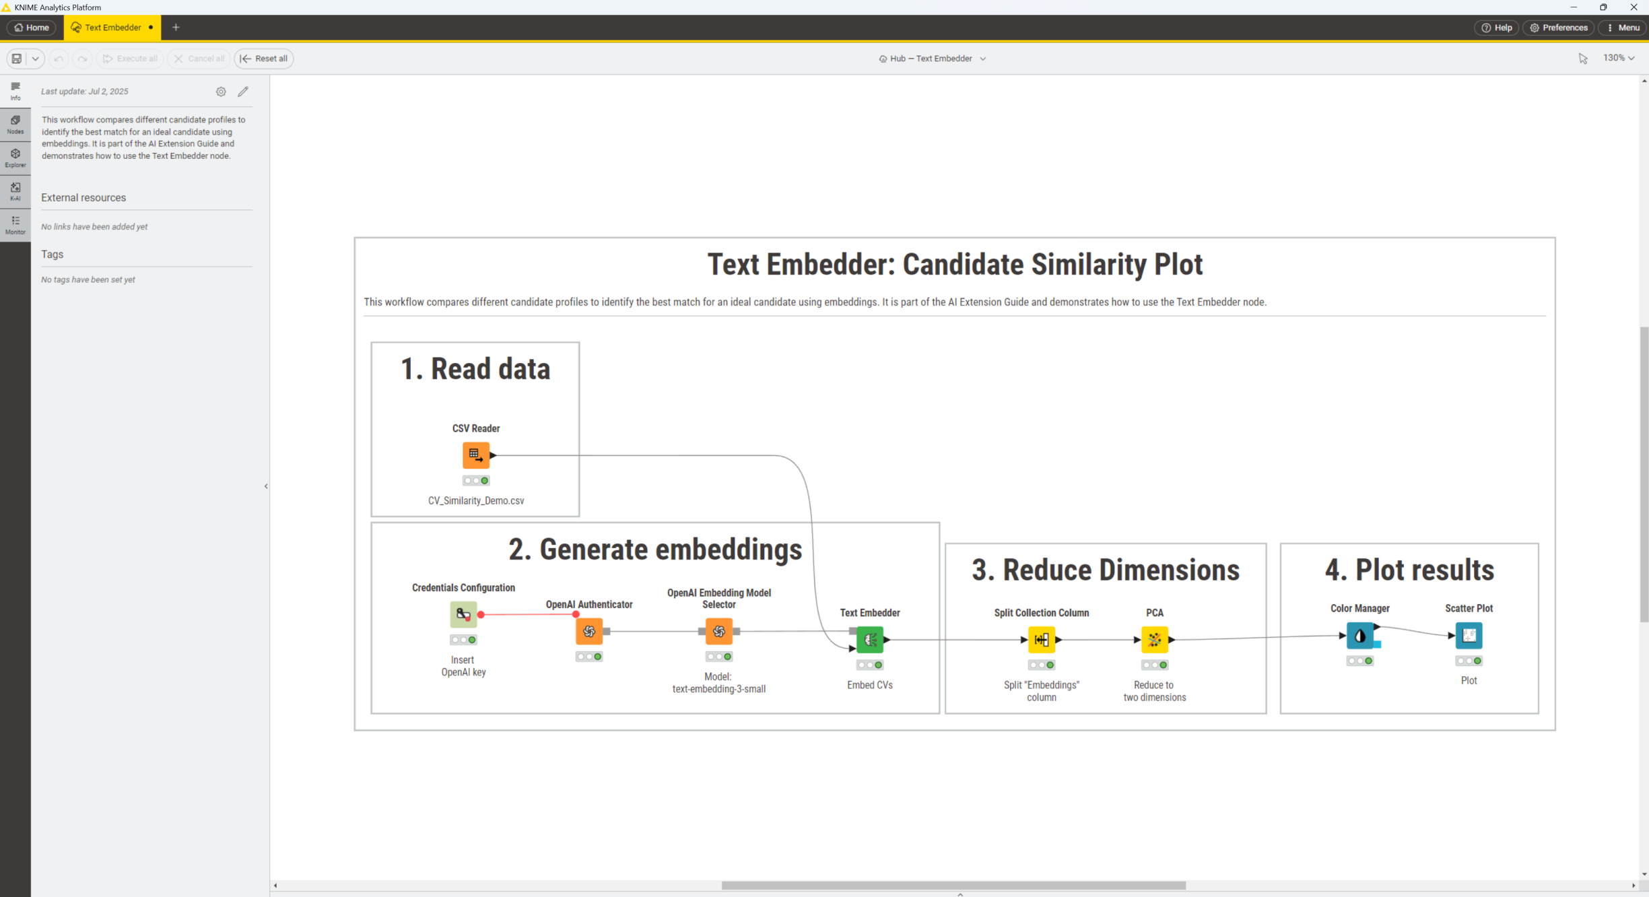Click the vertical canvas scrollbar thumb
The height and width of the screenshot is (897, 1649).
tap(1644, 474)
